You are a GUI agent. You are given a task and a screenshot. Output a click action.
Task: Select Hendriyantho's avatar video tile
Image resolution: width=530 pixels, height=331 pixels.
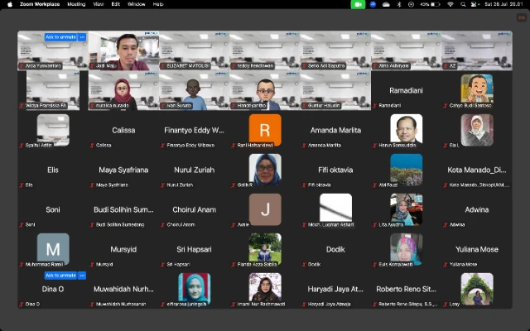(x=265, y=90)
